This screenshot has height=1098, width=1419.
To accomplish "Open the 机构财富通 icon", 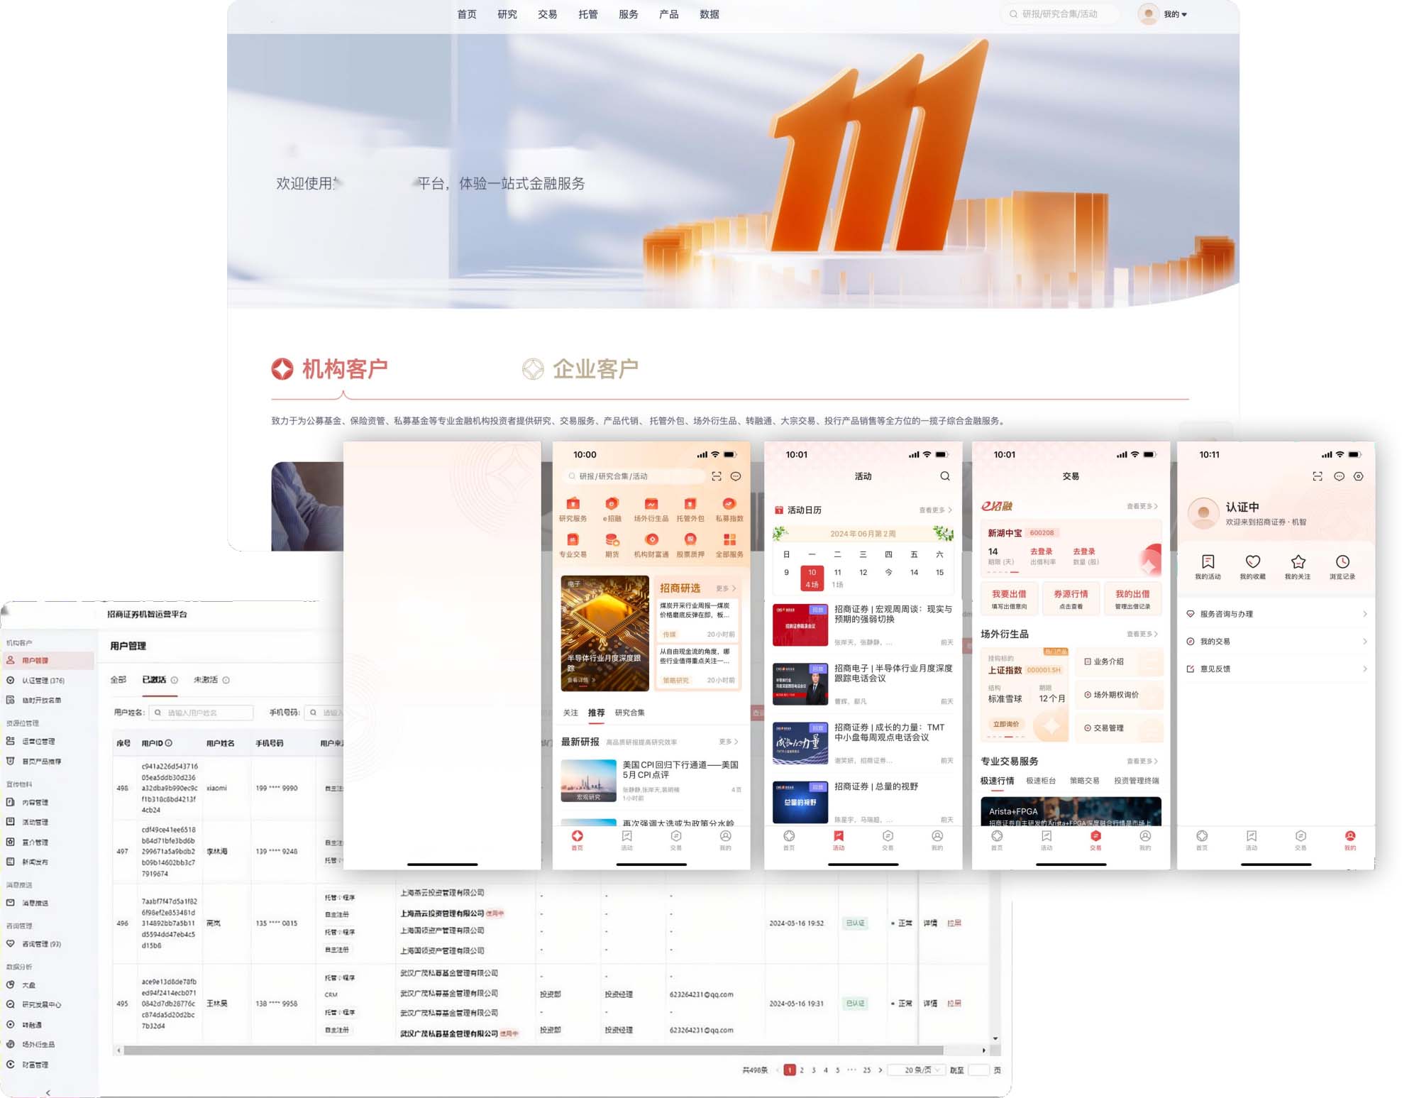I will tap(651, 545).
